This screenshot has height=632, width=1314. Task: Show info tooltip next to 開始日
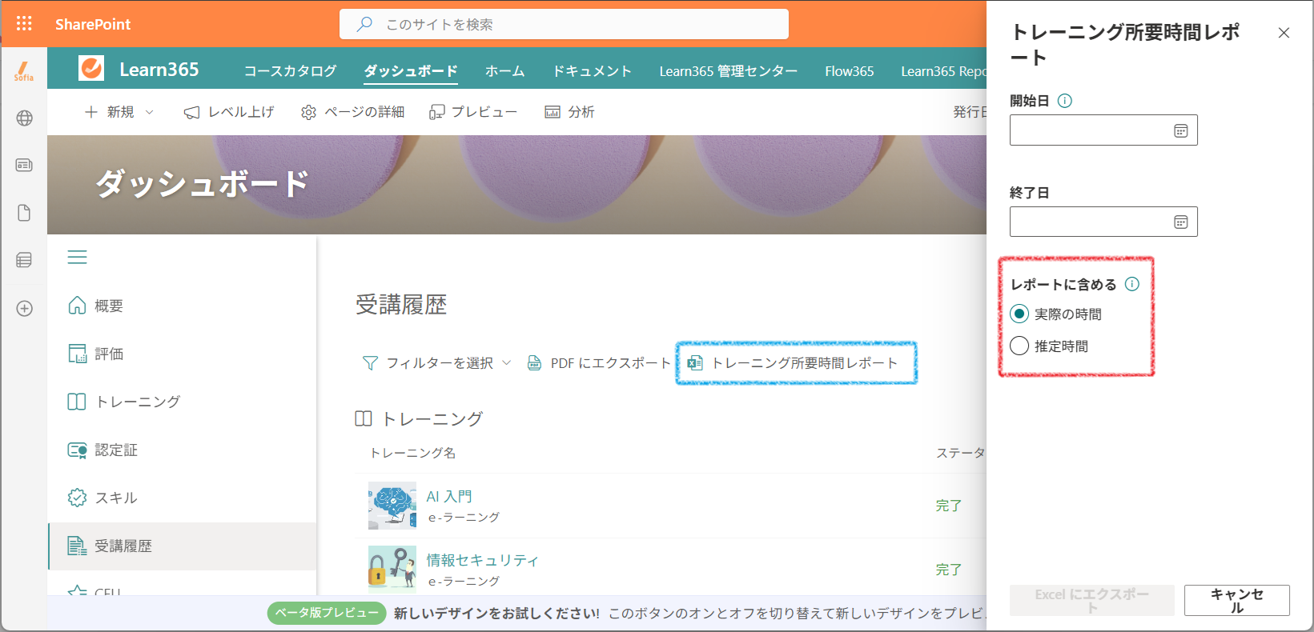[1065, 101]
